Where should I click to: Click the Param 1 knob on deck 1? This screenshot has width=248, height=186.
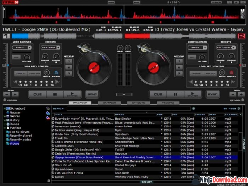45,56
